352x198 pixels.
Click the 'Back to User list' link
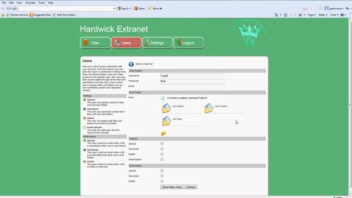(x=144, y=64)
